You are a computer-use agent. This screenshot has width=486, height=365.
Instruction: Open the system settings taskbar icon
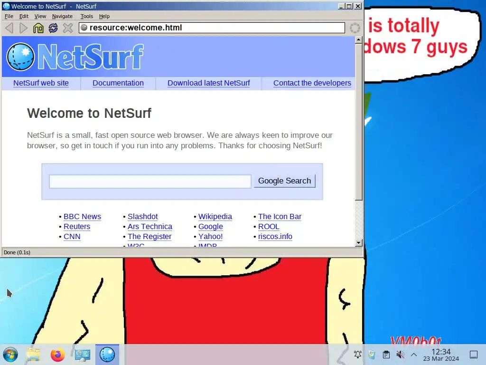(83, 355)
